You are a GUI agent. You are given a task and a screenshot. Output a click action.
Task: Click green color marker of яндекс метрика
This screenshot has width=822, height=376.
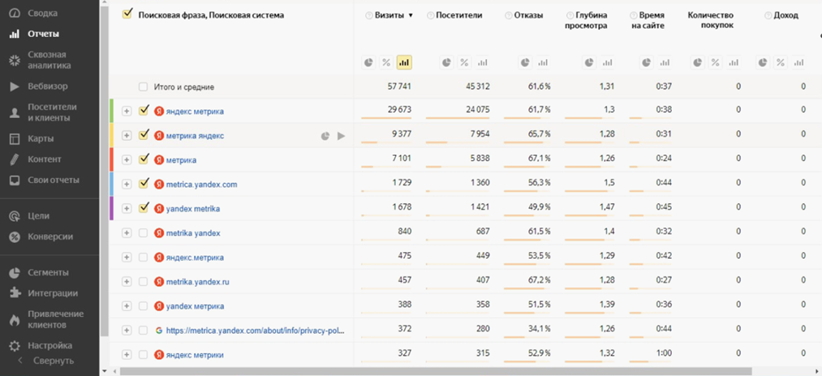point(111,111)
